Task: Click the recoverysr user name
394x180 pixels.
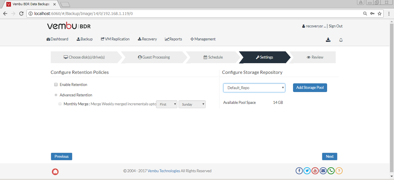Action: tap(314, 26)
